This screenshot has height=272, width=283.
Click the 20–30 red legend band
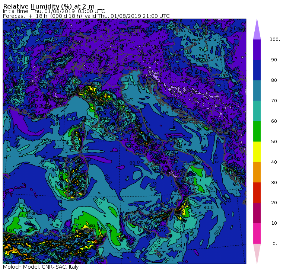coord(257,193)
